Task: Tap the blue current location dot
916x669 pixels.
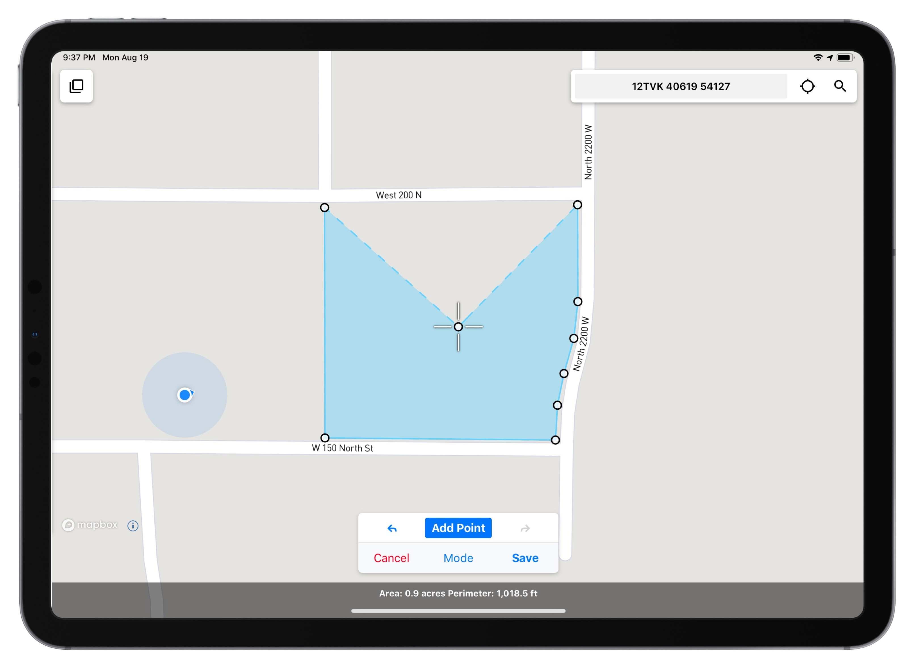Action: tap(185, 394)
